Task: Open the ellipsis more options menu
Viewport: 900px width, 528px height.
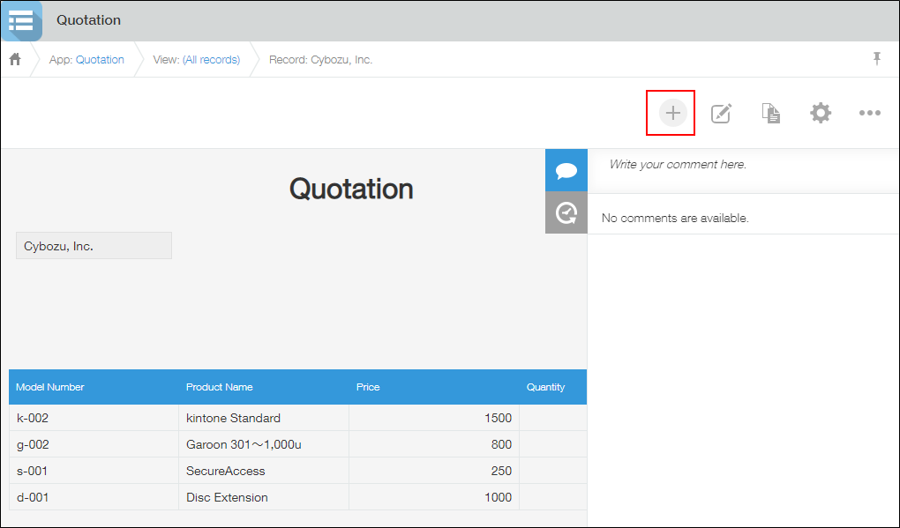Action: [x=870, y=113]
